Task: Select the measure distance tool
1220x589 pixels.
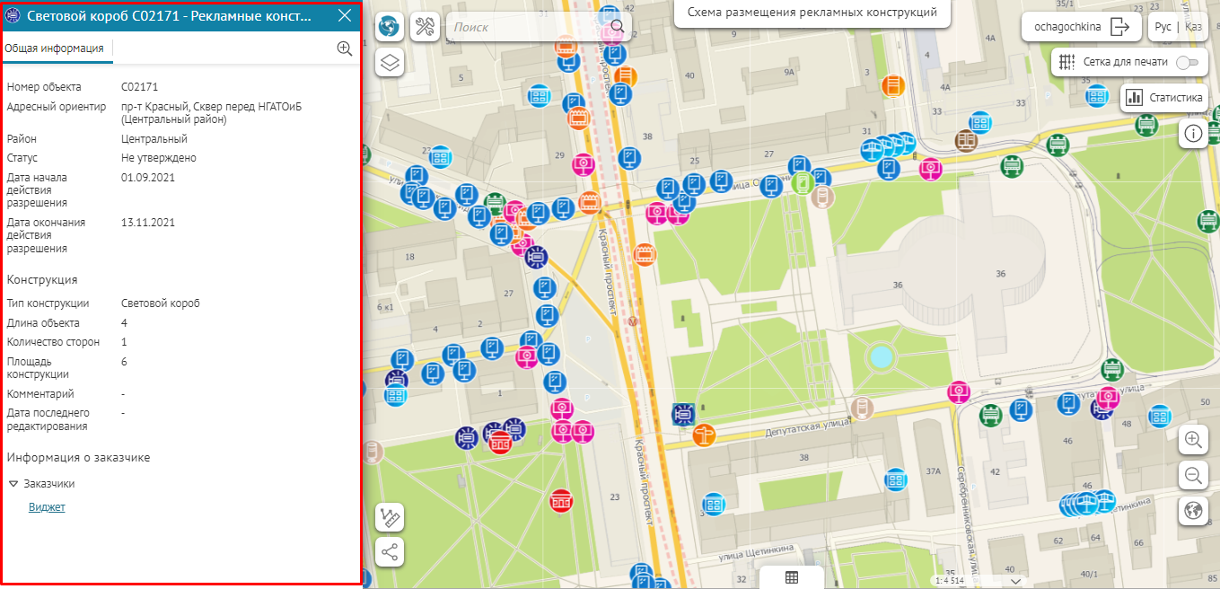Action: (x=390, y=517)
